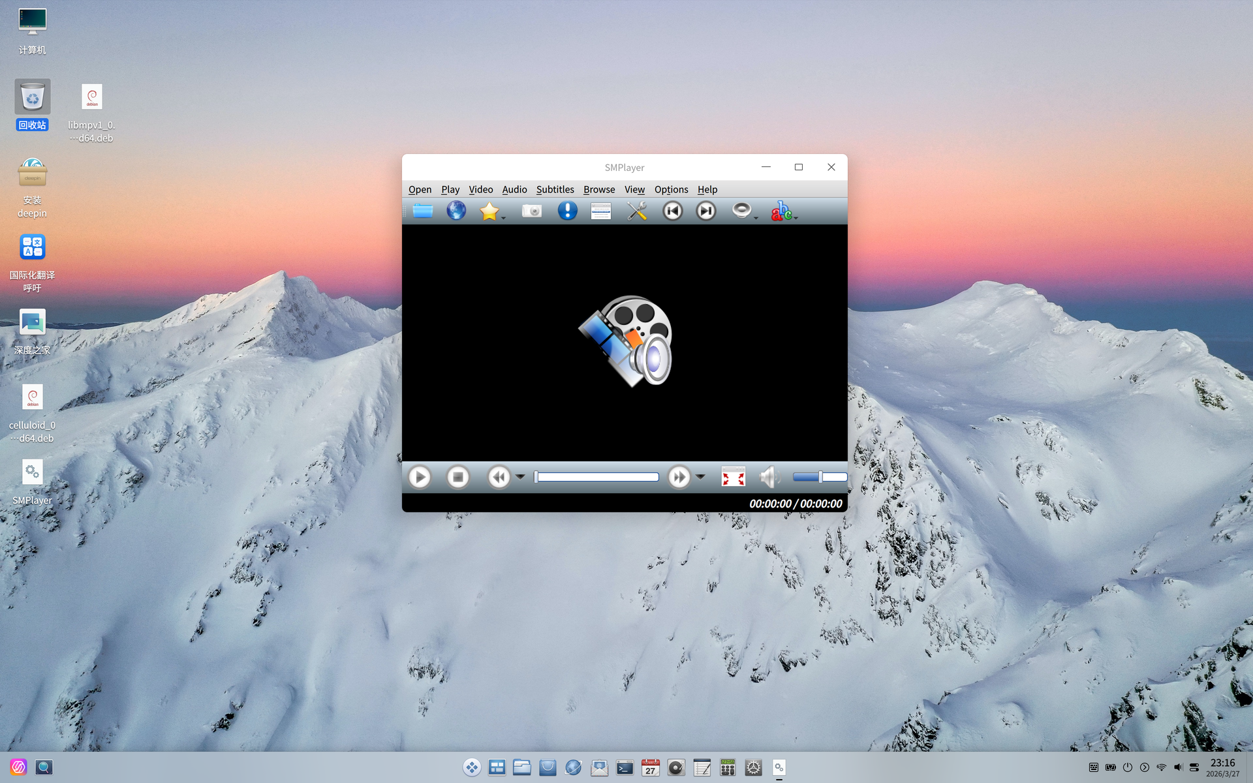This screenshot has width=1253, height=783.
Task: Open the forward options dropdown arrow
Action: (700, 477)
